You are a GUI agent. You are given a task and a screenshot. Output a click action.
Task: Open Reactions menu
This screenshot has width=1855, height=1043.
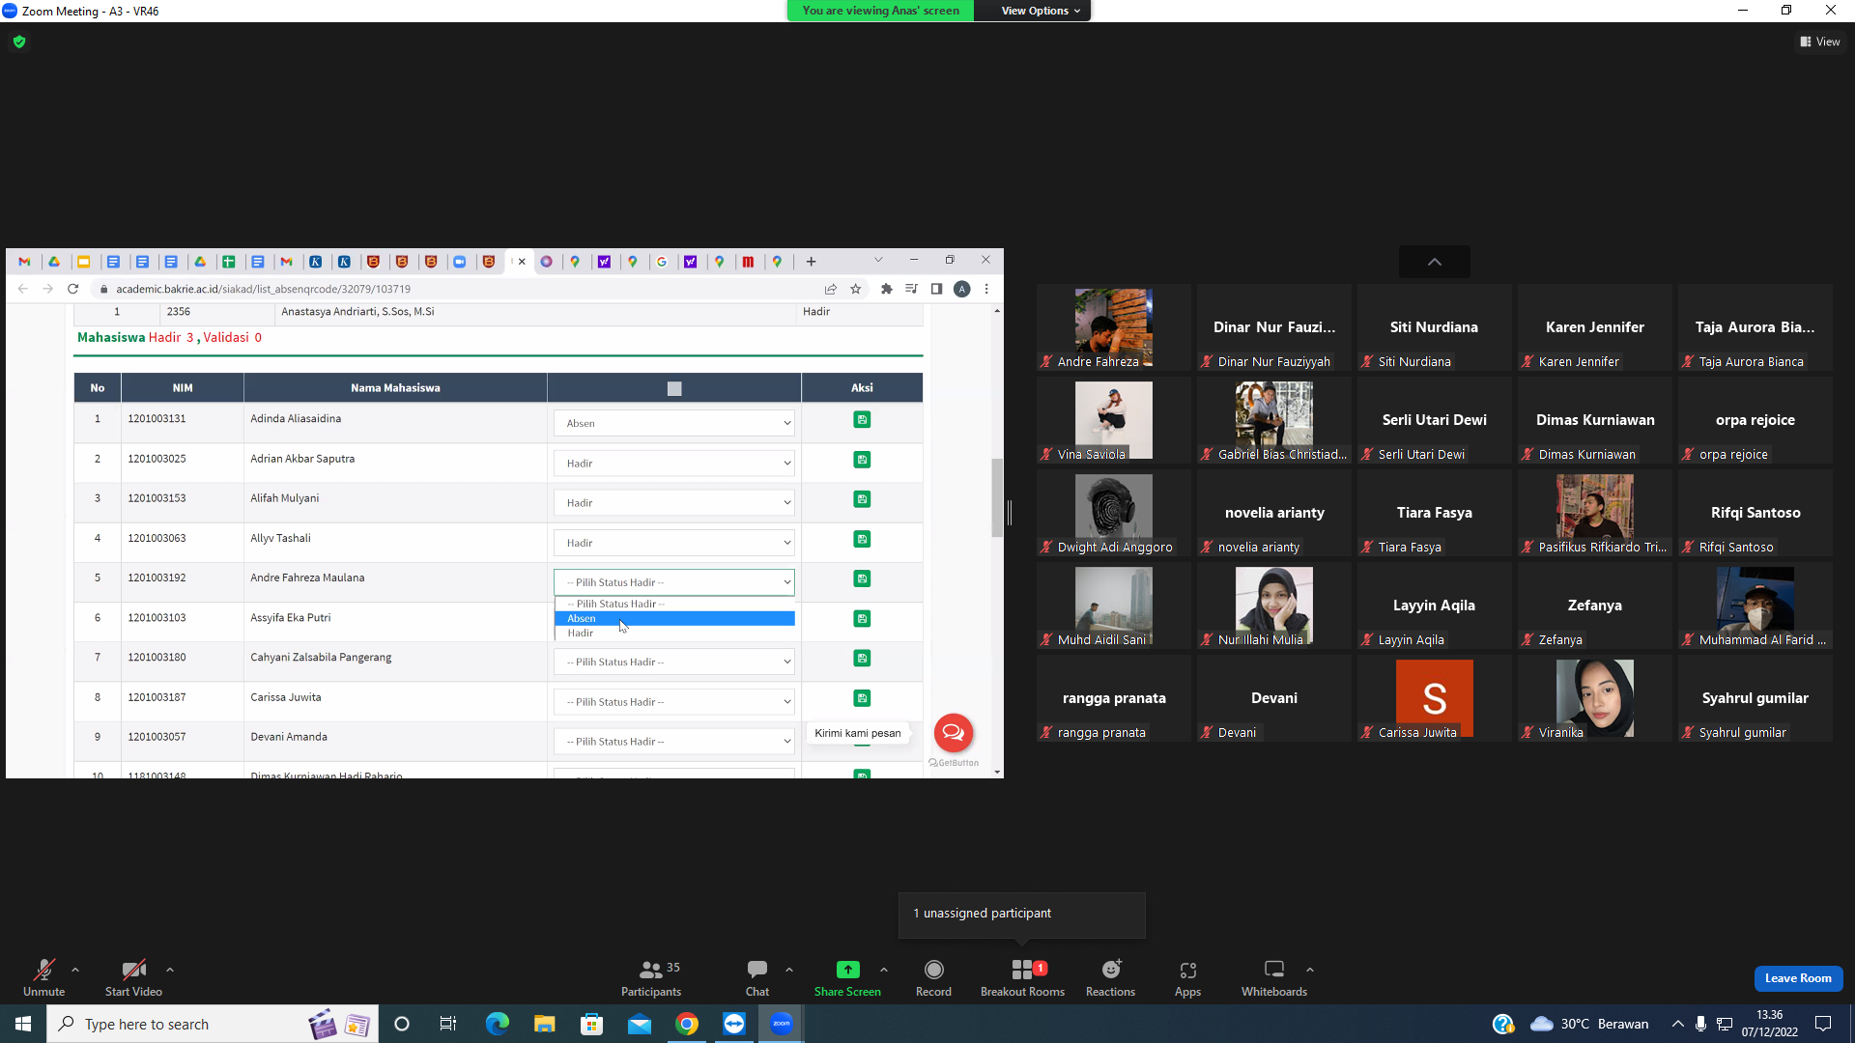(1110, 977)
